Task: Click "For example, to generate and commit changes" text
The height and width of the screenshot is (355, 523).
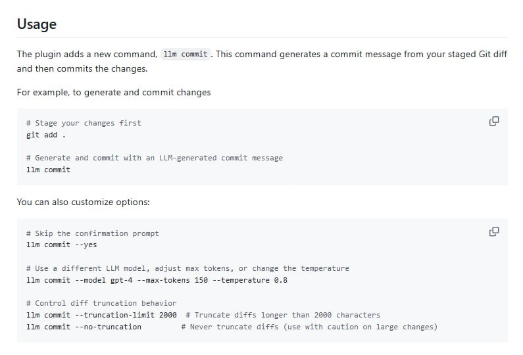Action: coord(114,92)
